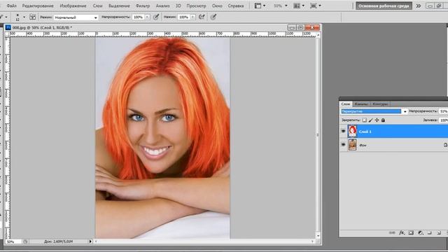448x252 pixels.
Task: Open the brush opacity slider arrow
Action: (148, 17)
